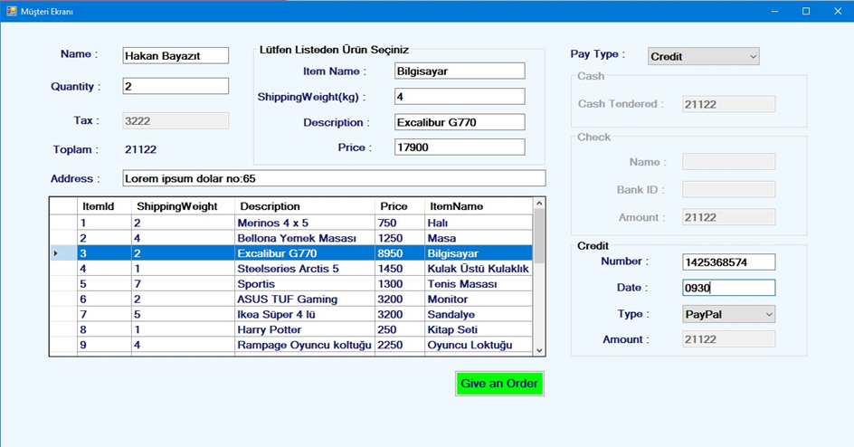Select the Steelseries Arctis 5 cell

[x=305, y=269]
